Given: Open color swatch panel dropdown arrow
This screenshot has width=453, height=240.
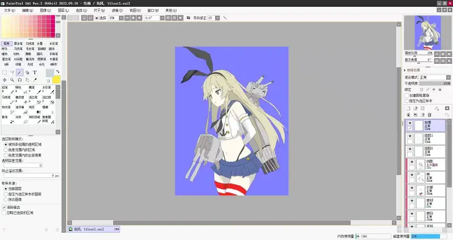Looking at the screenshot, I should (x=58, y=35).
